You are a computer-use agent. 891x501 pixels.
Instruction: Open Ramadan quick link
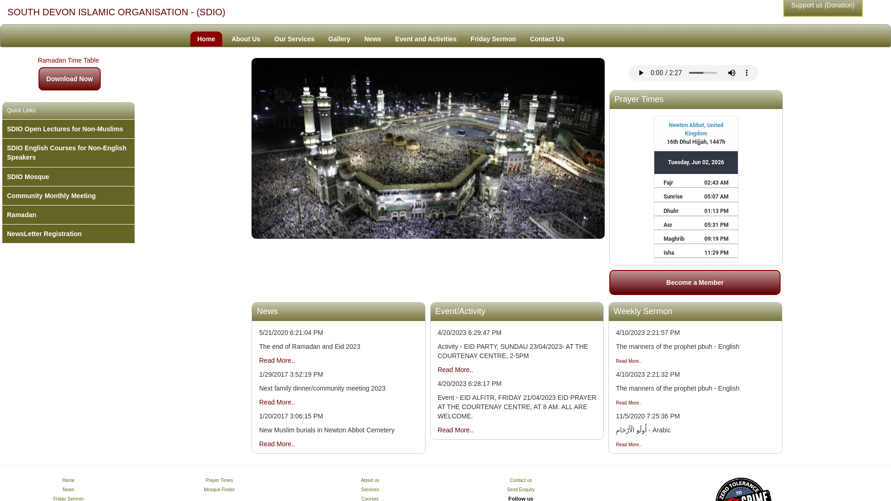(68, 215)
